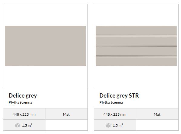The height and width of the screenshot is (134, 181).
Task: Click the Mat finish cell for Delice grey
Action: [x=66, y=114]
